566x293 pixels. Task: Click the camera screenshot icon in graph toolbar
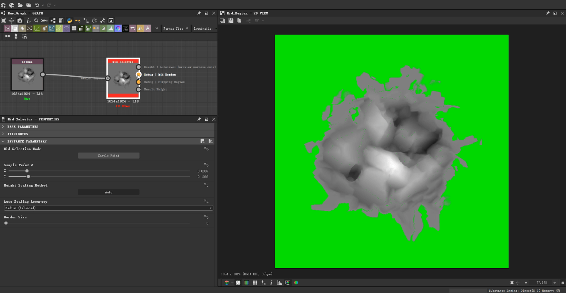tap(20, 20)
